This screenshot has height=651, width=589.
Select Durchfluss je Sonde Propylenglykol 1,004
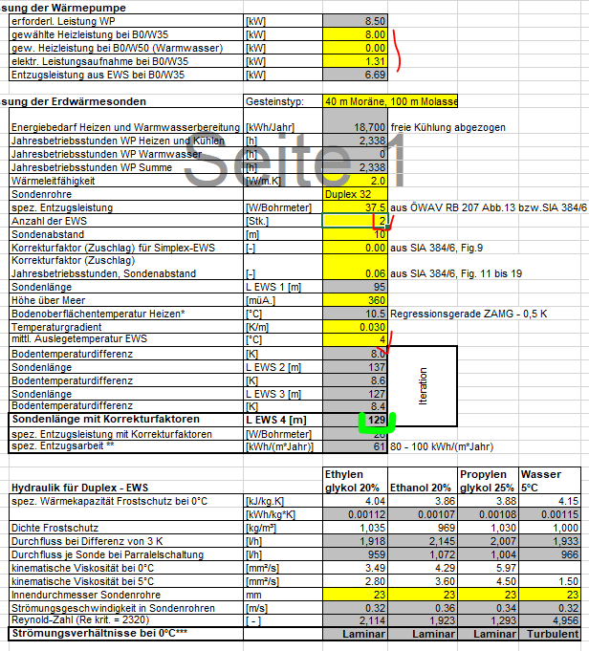[x=489, y=554]
